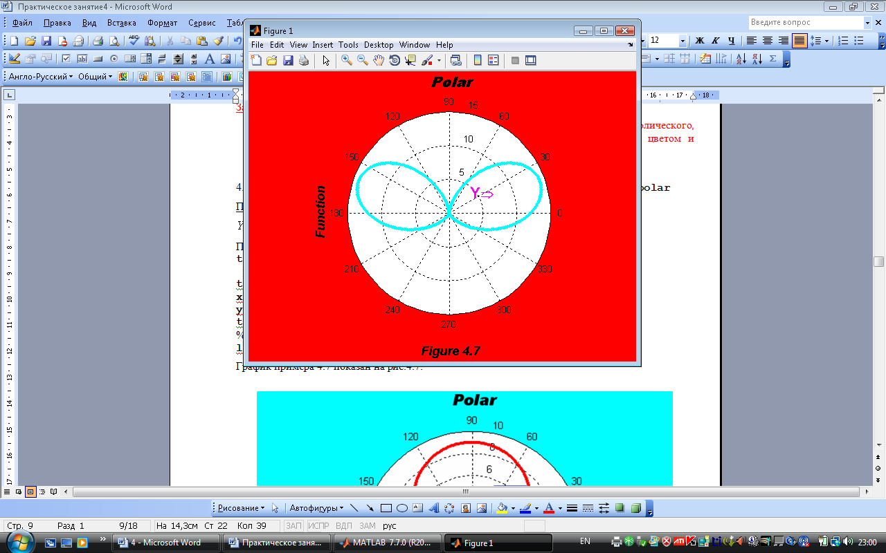Align text left in Word
This screenshot has height=553, width=886.
[x=752, y=41]
